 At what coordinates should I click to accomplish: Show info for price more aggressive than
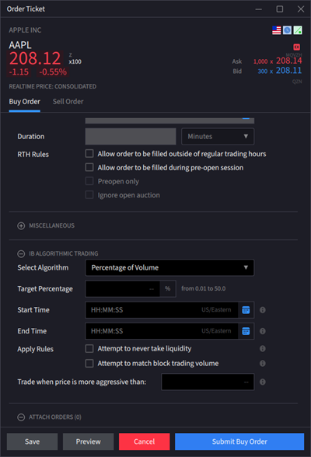[x=263, y=382]
